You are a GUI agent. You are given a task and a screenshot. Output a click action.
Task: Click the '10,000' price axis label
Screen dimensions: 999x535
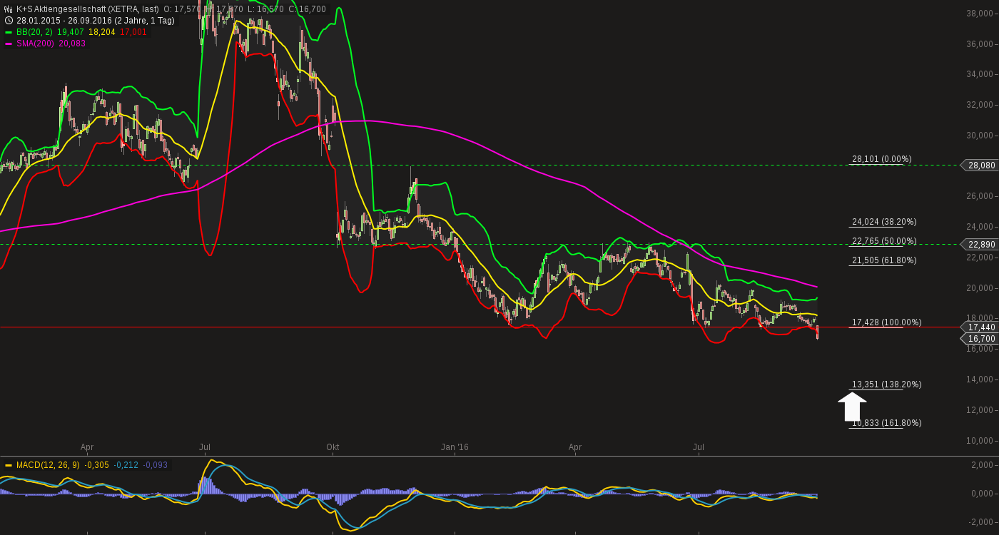click(981, 441)
